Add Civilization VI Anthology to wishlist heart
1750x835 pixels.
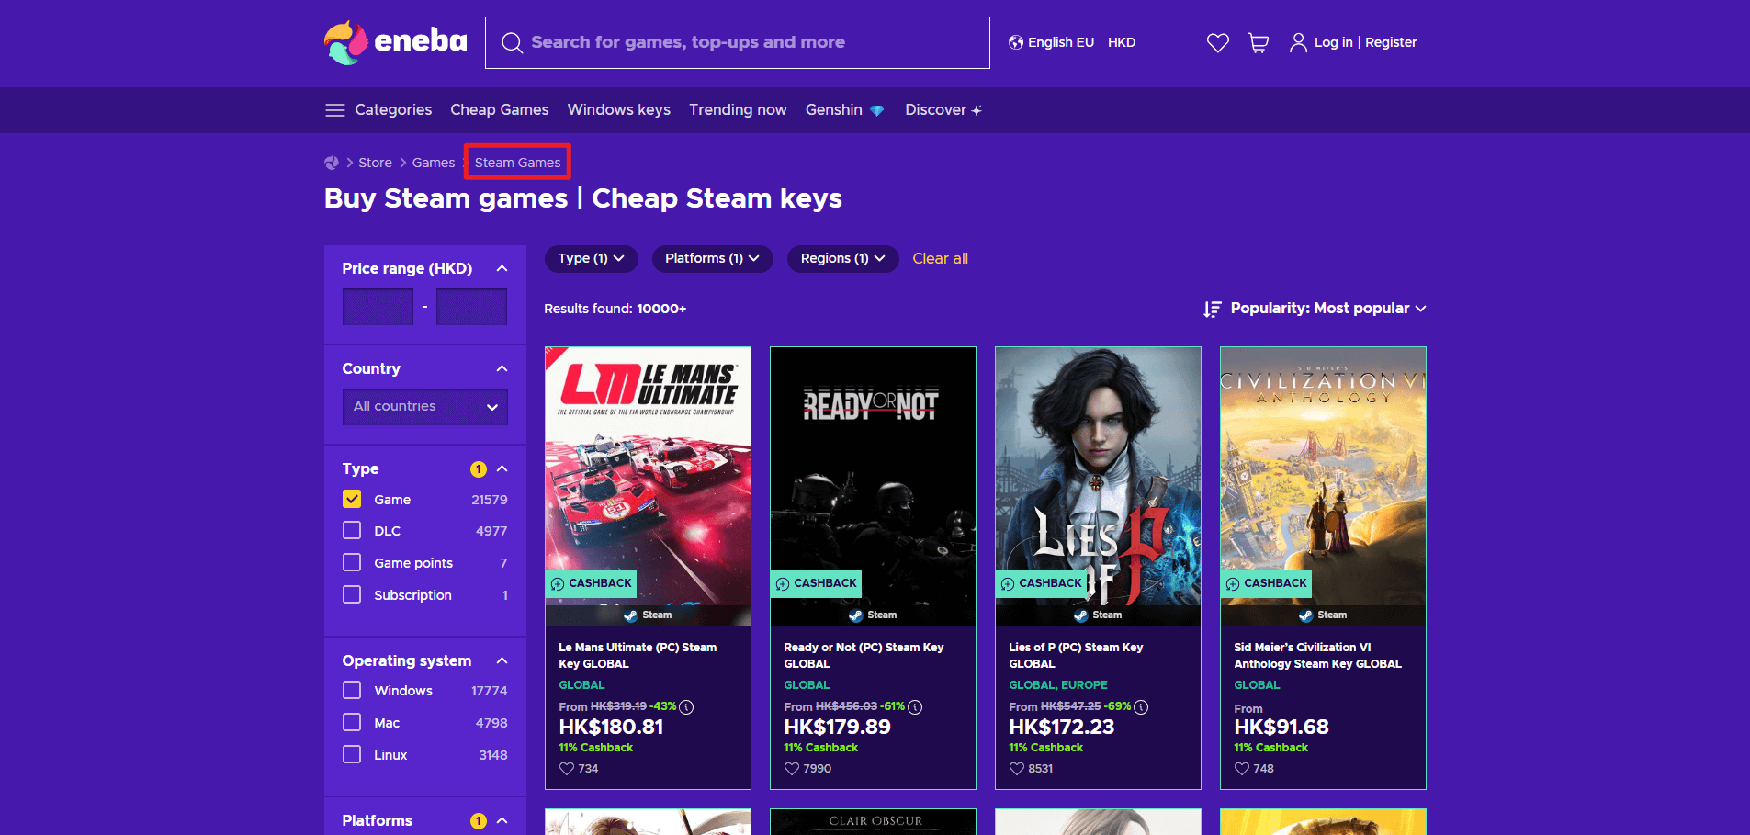1242,769
